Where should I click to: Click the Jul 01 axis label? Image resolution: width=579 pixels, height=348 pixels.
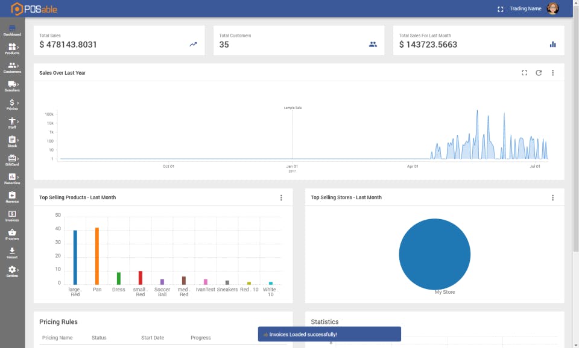(x=535, y=167)
